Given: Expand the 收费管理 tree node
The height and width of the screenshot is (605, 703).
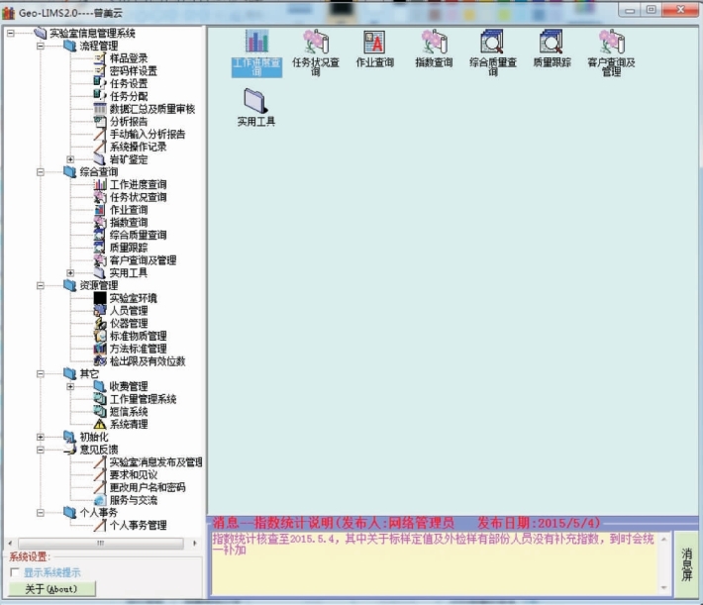Looking at the screenshot, I should [x=70, y=386].
